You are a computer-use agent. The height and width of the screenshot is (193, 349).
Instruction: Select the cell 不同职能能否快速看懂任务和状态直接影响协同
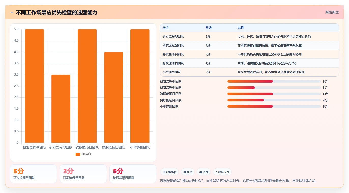pos(270,54)
